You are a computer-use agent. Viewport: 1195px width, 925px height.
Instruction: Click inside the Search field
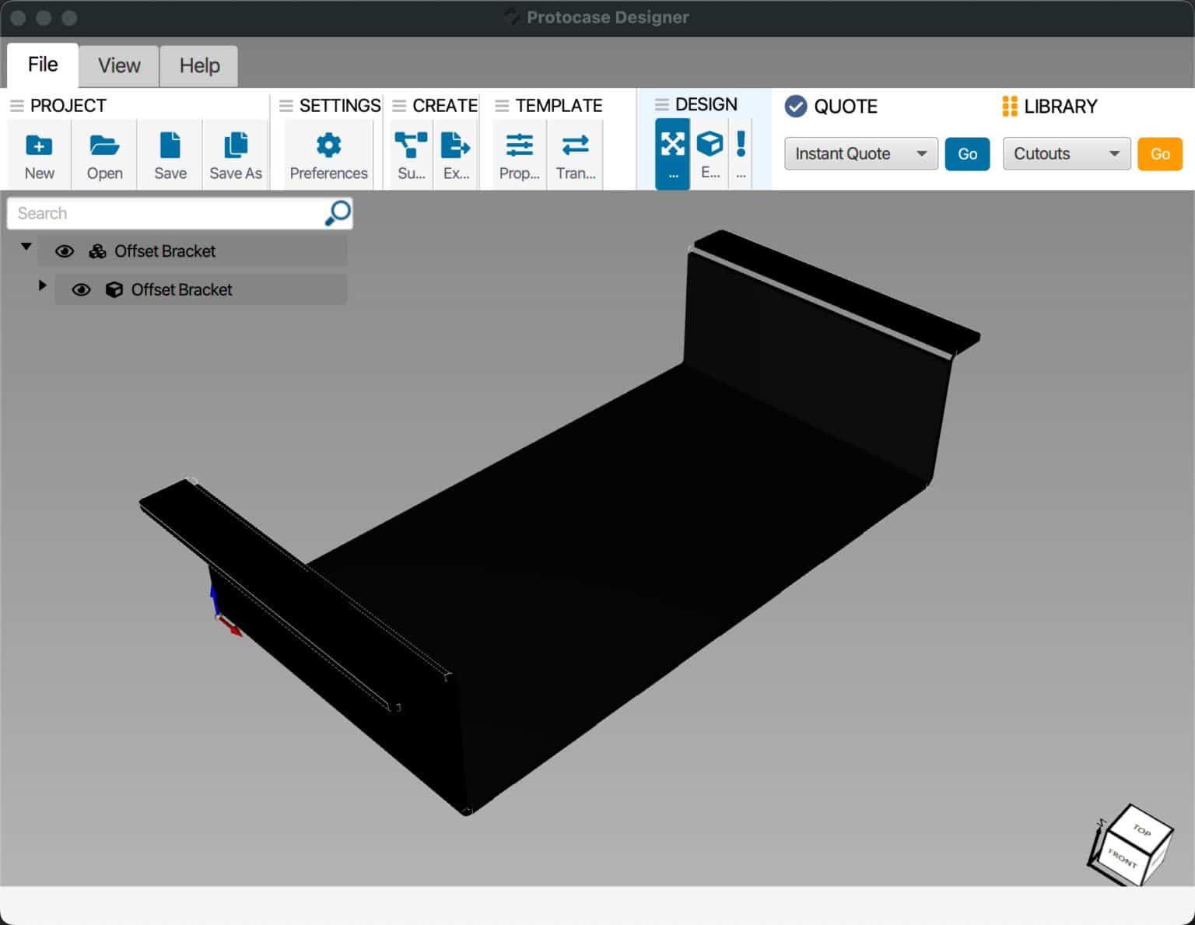pyautogui.click(x=156, y=212)
